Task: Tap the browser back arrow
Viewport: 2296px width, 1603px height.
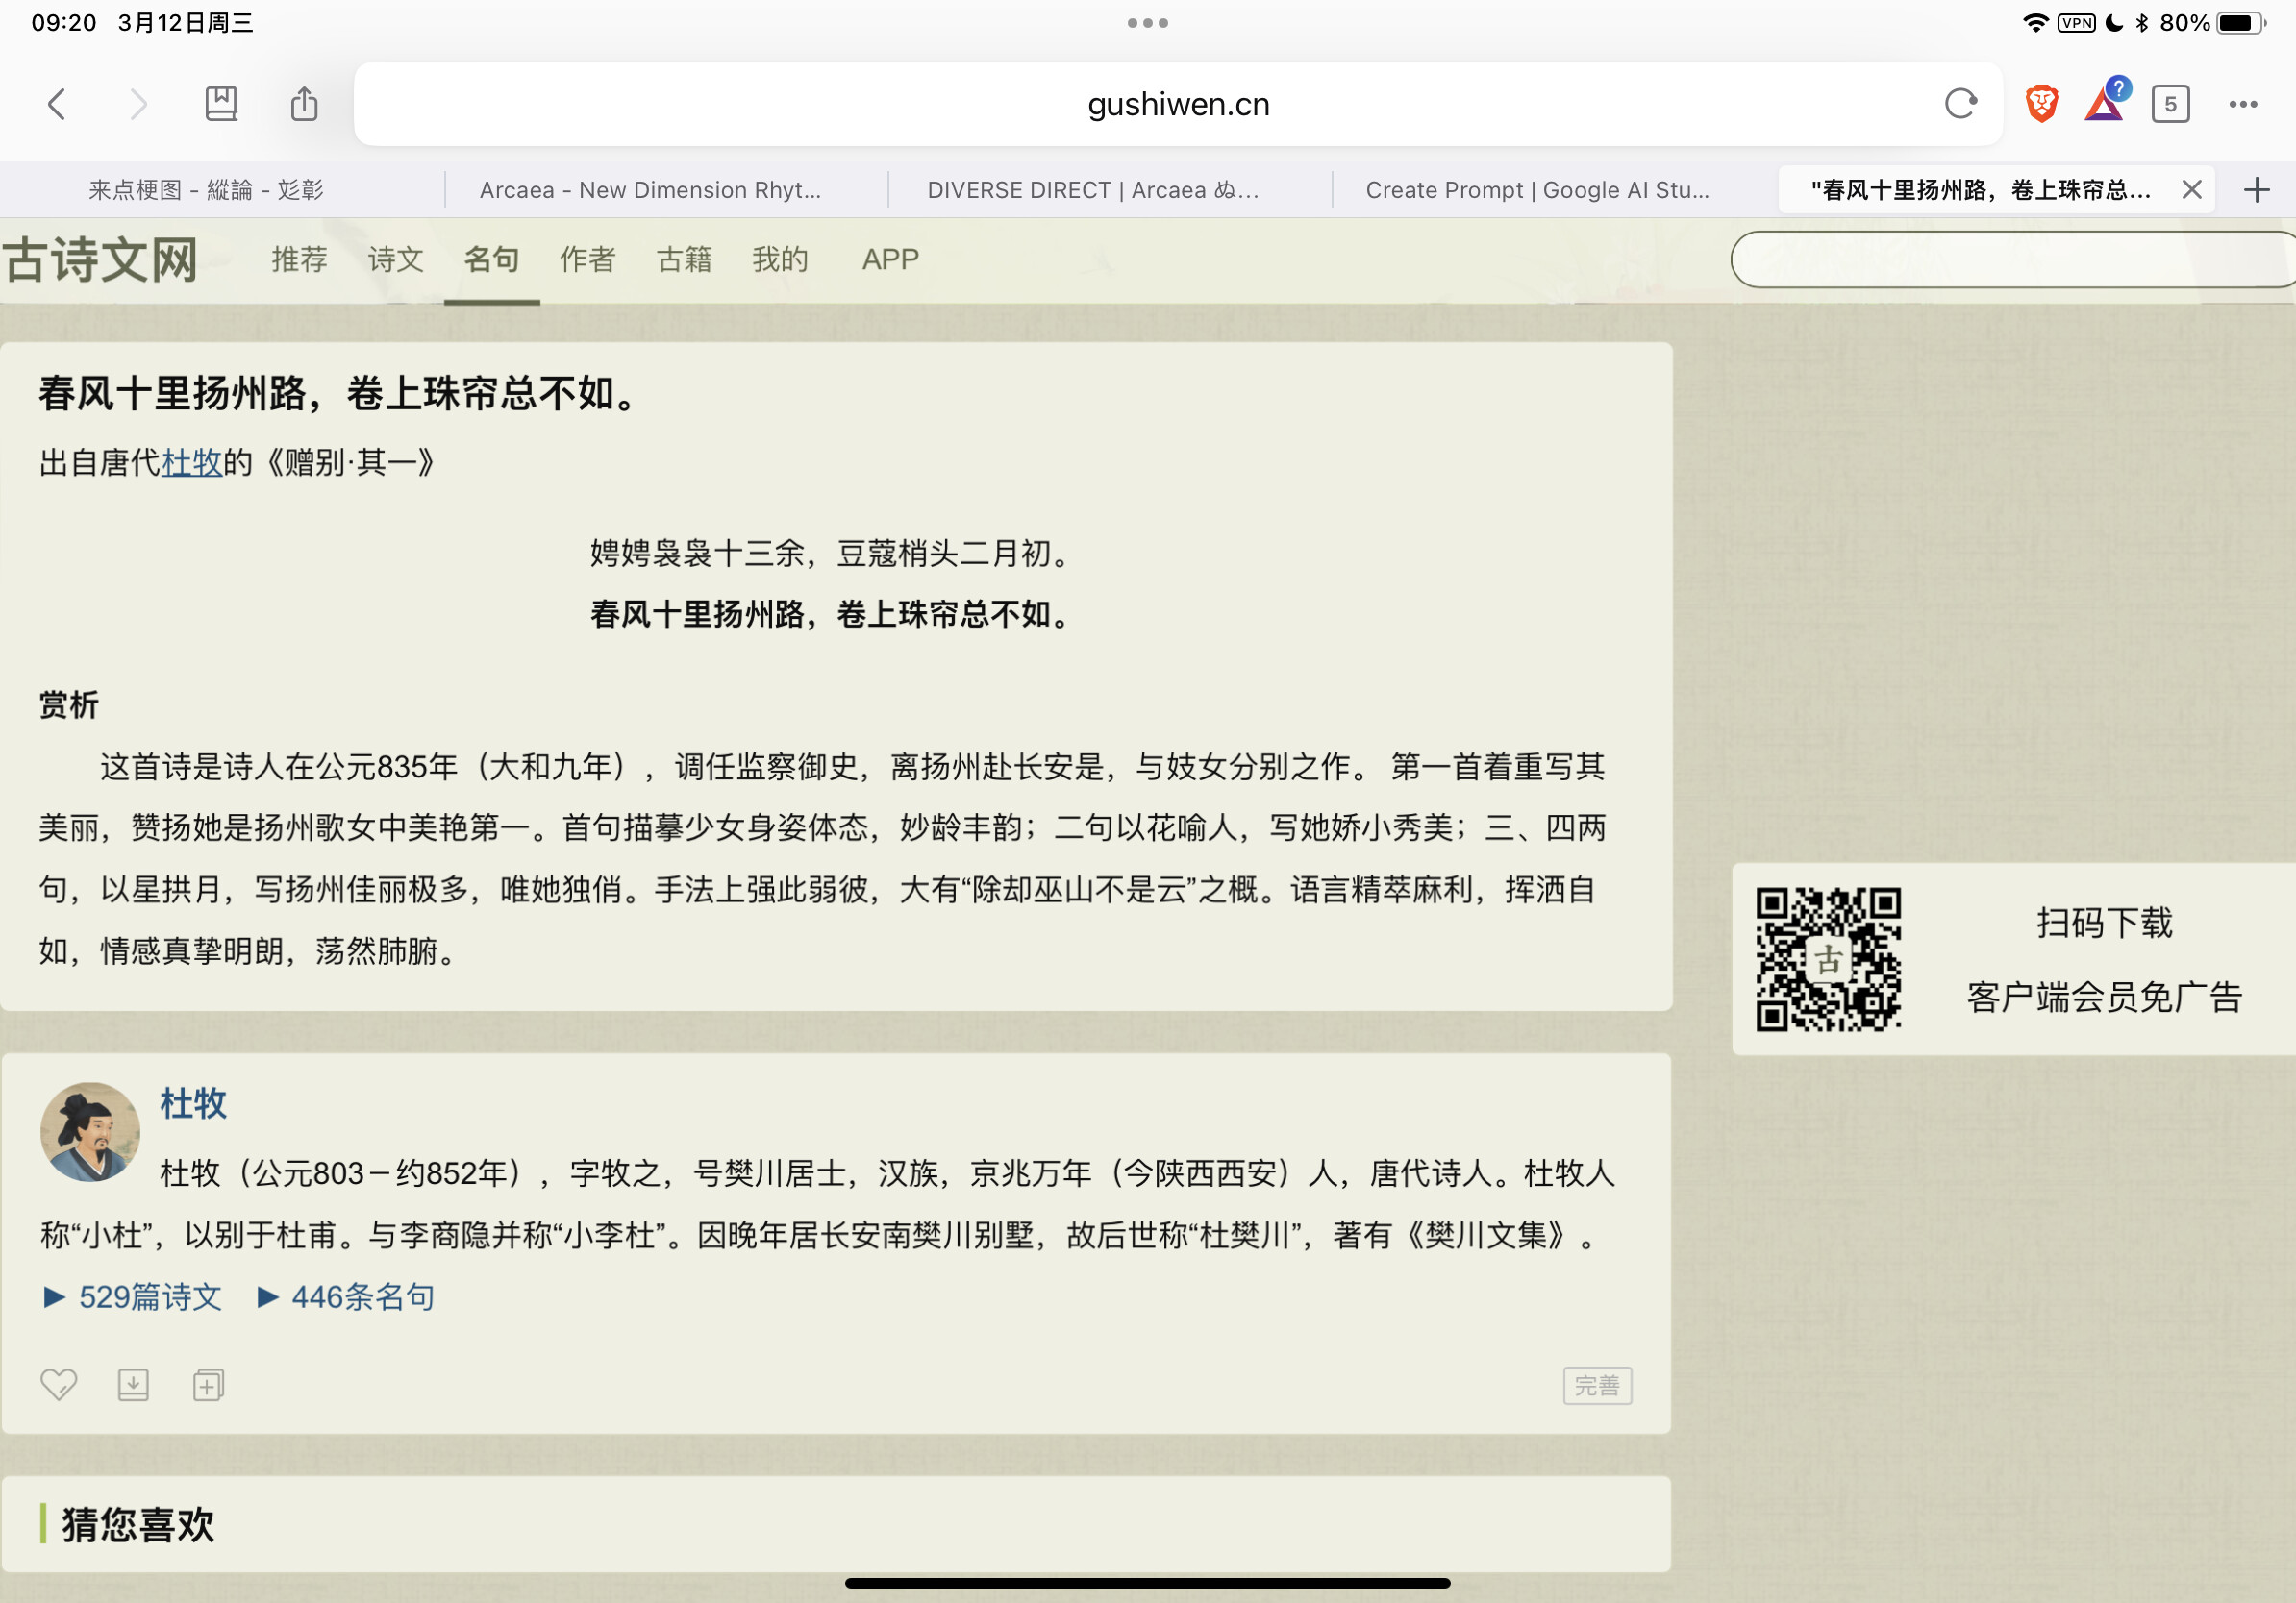Action: 57,104
